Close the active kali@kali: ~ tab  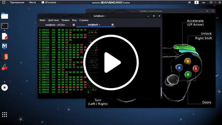112,25
